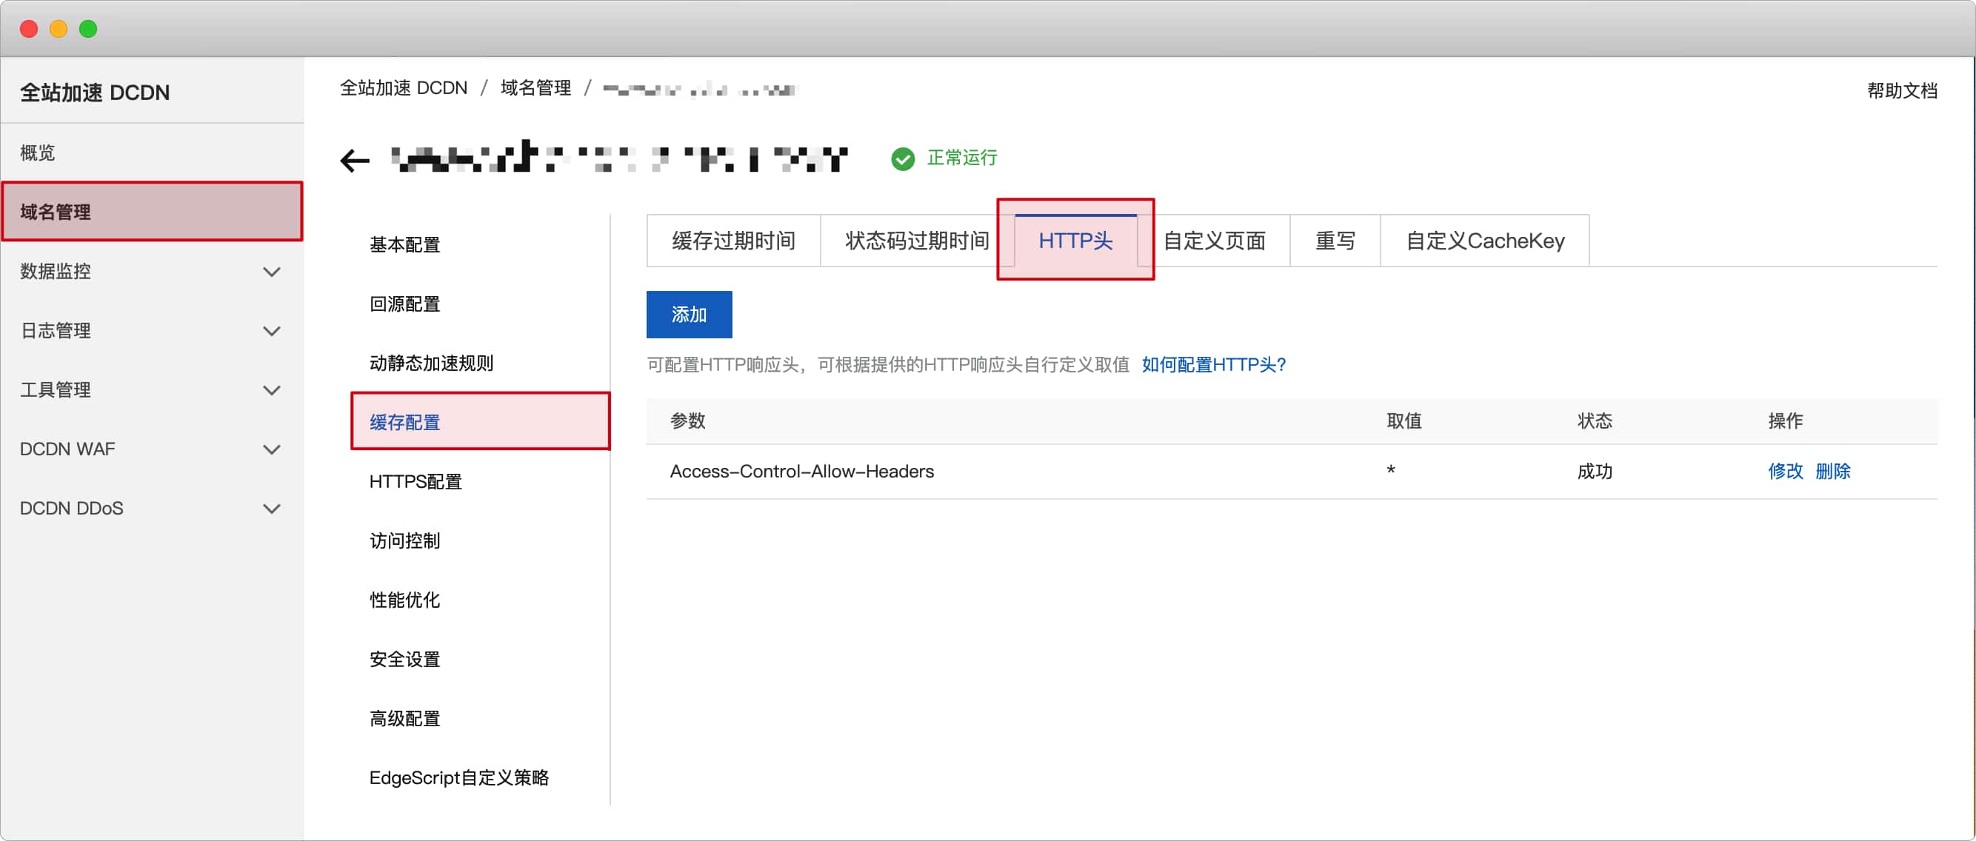Open HTTPS配置 settings
1976x841 pixels.
[x=415, y=481]
